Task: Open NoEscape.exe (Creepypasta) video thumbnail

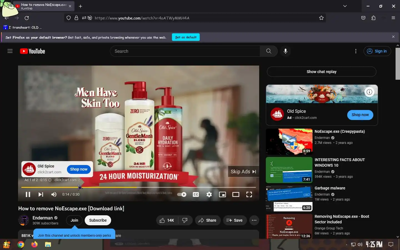Action: 289,141
